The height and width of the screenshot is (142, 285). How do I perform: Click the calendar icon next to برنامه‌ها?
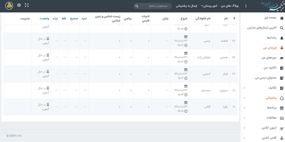[282, 108]
